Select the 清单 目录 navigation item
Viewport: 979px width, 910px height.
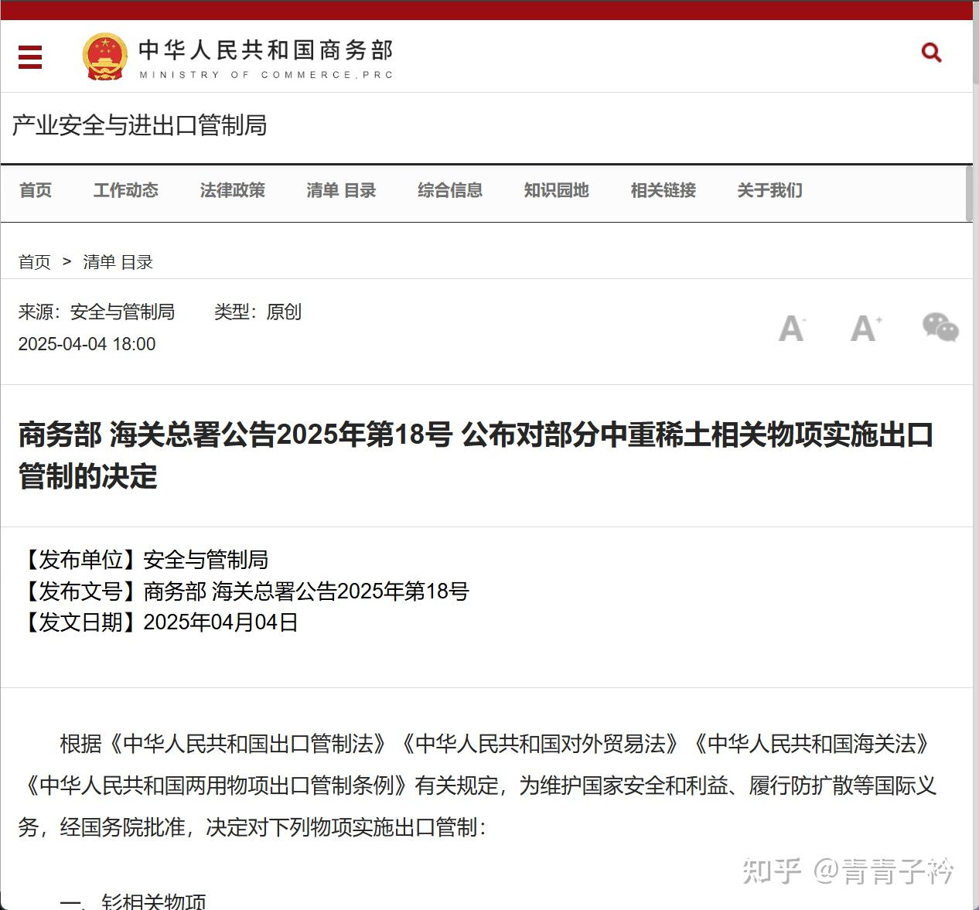(x=341, y=190)
